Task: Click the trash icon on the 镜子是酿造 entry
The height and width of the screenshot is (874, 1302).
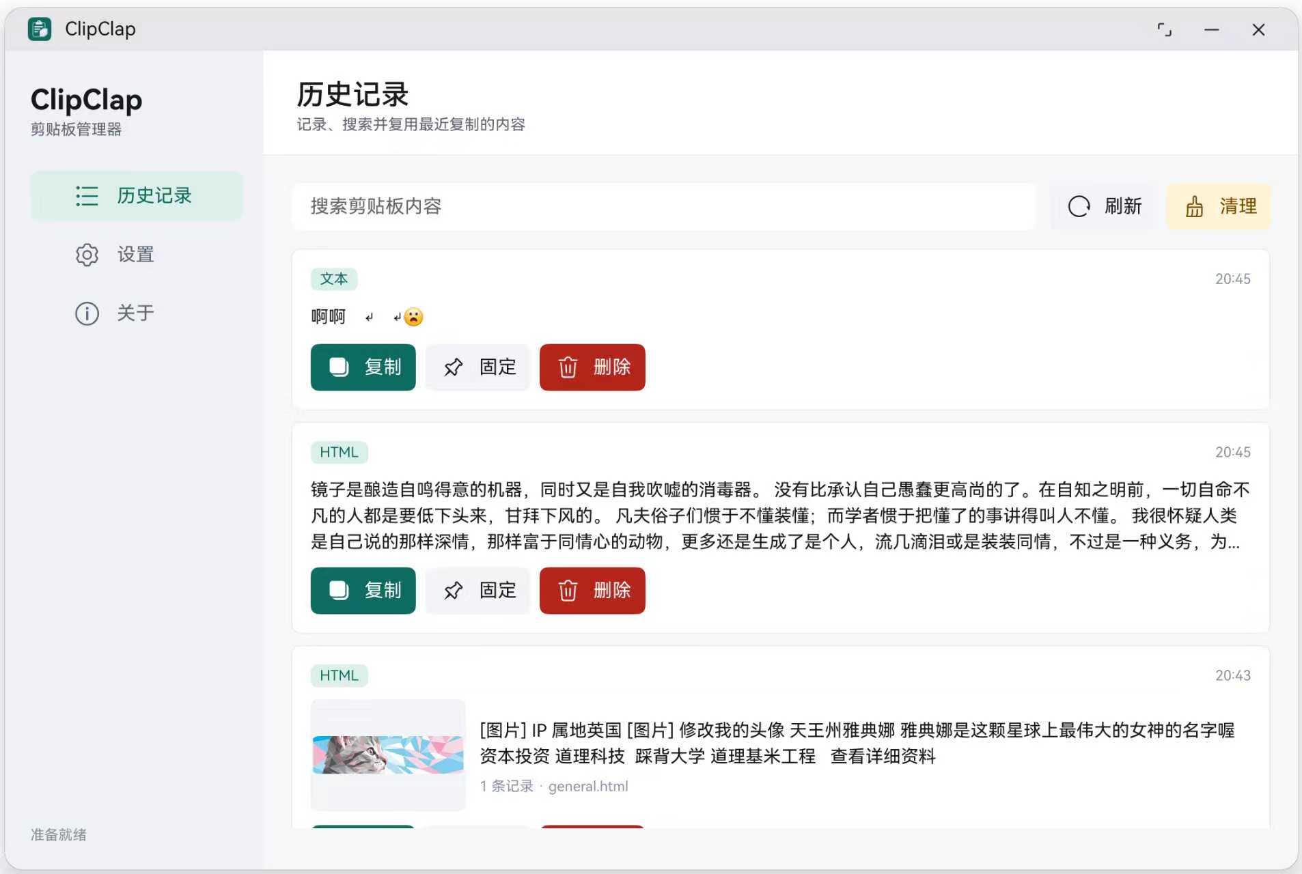Action: [568, 591]
